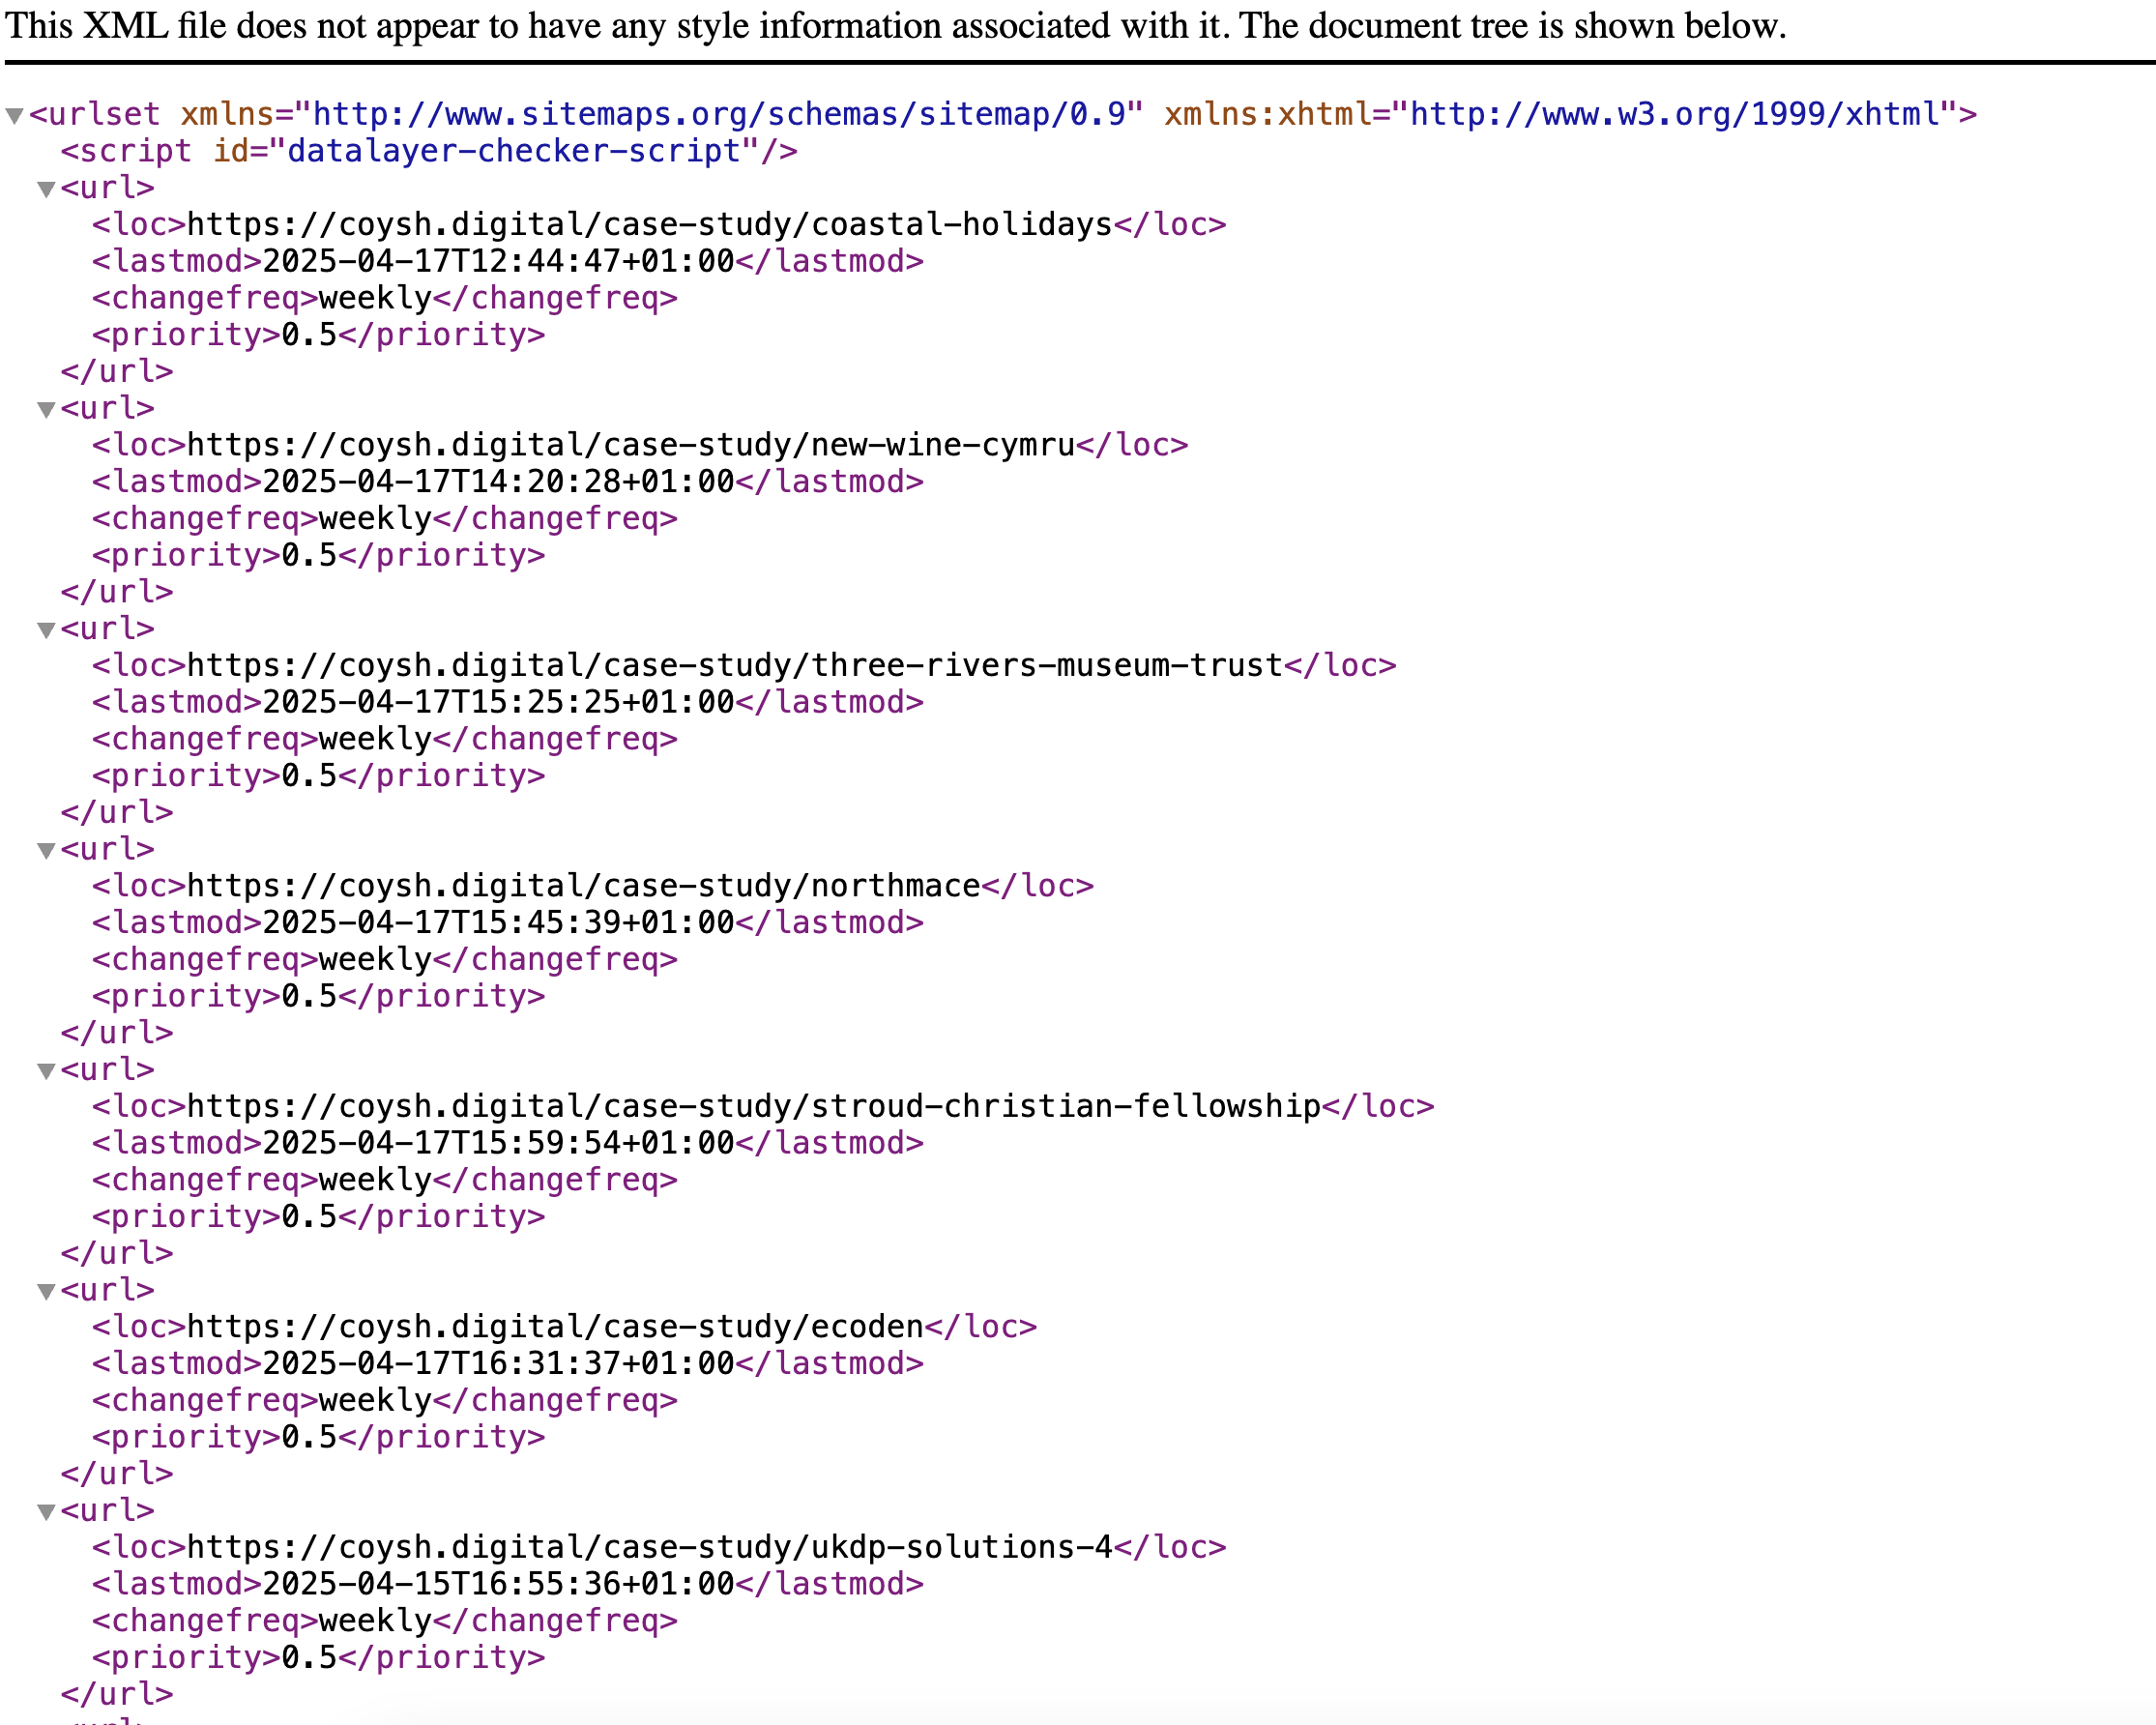Click lastmod 2025-04-17T14:20:28+01:00

tap(498, 482)
